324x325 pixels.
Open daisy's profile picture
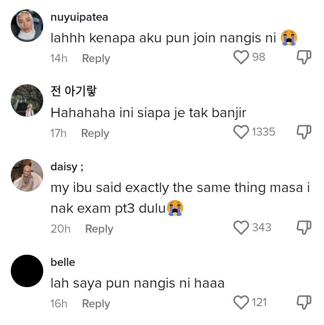[27, 175]
